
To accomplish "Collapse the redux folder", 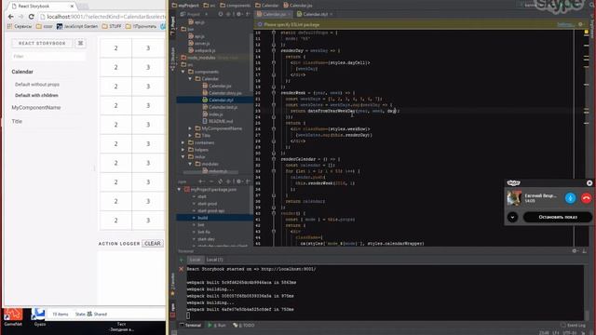I will tap(183, 157).
